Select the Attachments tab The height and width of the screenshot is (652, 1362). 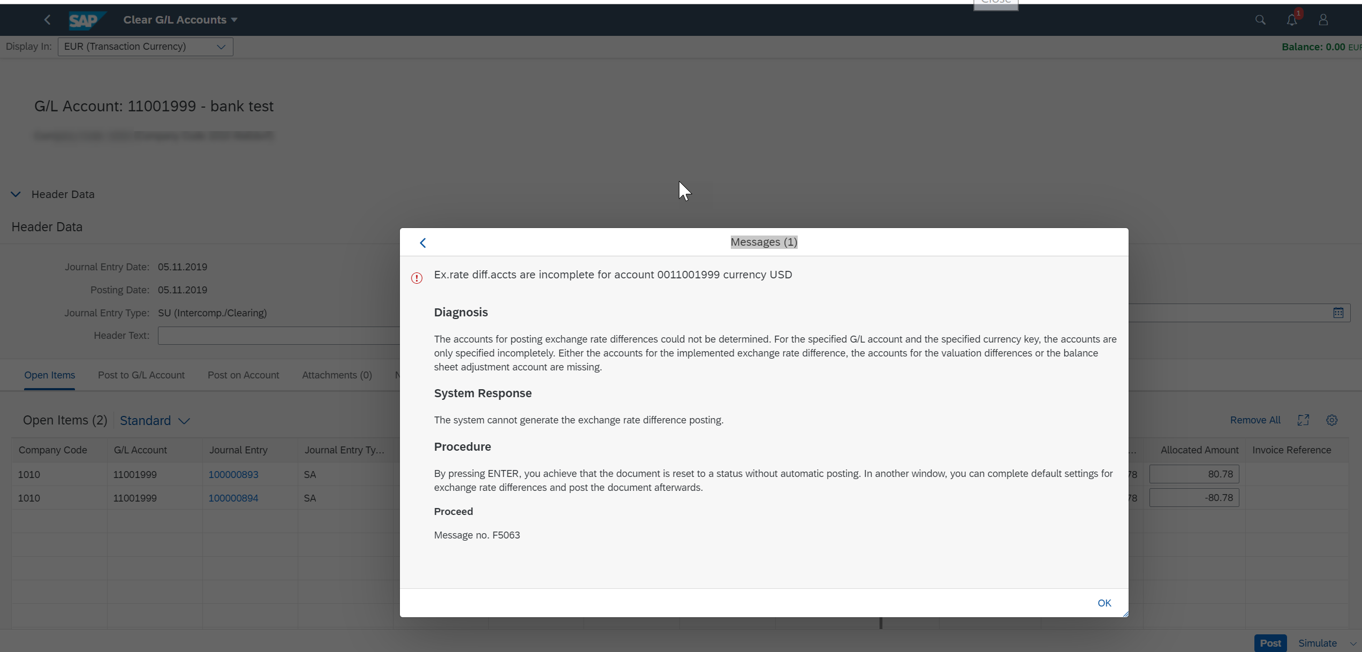[336, 375]
